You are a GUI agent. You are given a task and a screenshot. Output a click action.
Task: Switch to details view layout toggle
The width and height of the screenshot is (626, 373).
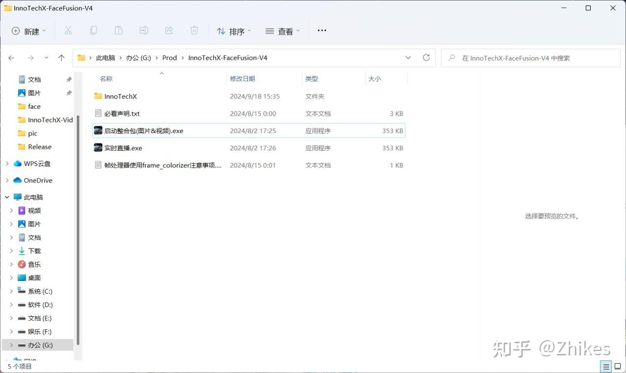(x=606, y=367)
